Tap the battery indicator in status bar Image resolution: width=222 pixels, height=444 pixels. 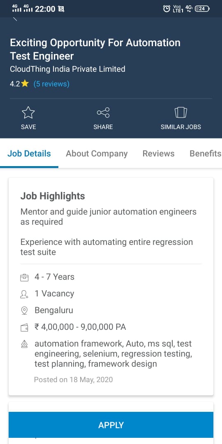point(202,9)
